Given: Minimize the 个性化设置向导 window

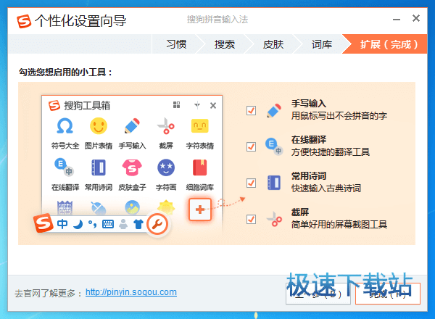Looking at the screenshot, I should pos(397,20).
